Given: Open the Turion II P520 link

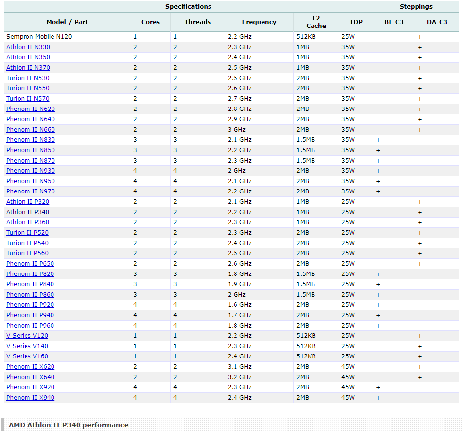Looking at the screenshot, I should [27, 233].
